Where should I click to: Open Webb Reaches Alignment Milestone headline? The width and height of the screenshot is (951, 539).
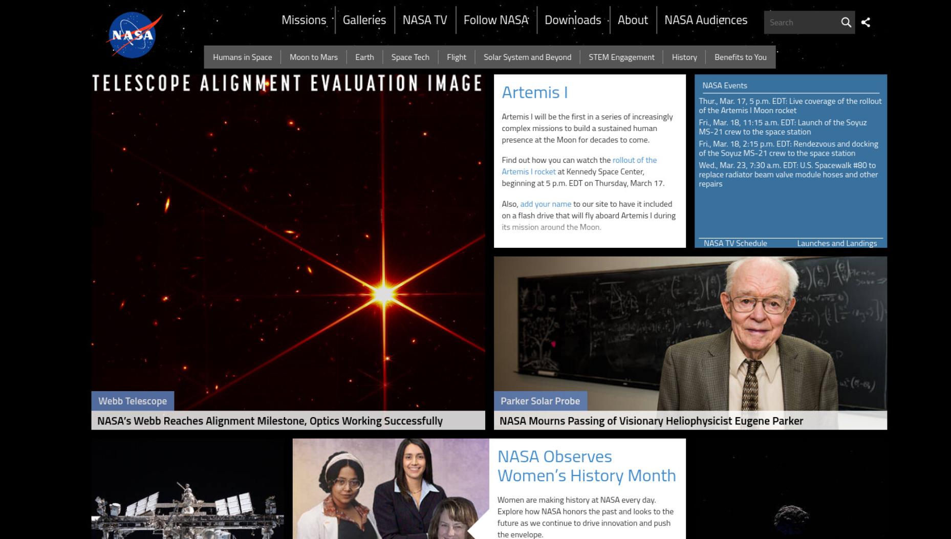[270, 421]
